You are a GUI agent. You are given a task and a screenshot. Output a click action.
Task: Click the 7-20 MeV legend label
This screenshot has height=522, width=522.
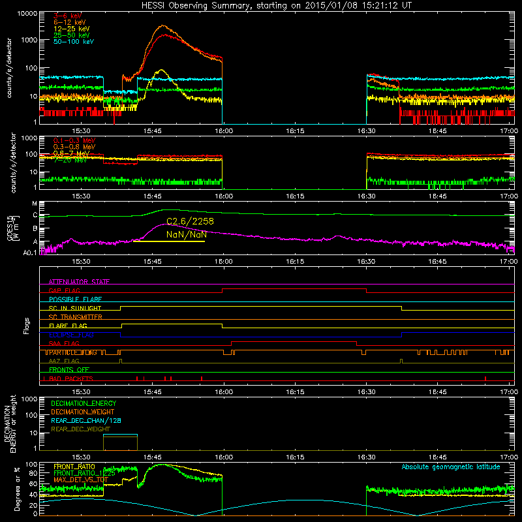point(70,160)
